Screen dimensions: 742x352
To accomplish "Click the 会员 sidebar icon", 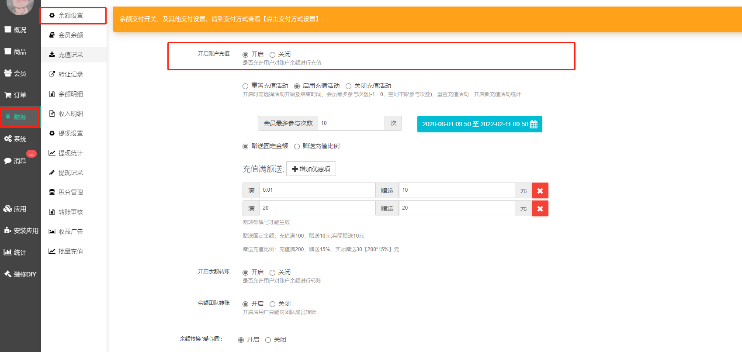I will tap(8, 73).
